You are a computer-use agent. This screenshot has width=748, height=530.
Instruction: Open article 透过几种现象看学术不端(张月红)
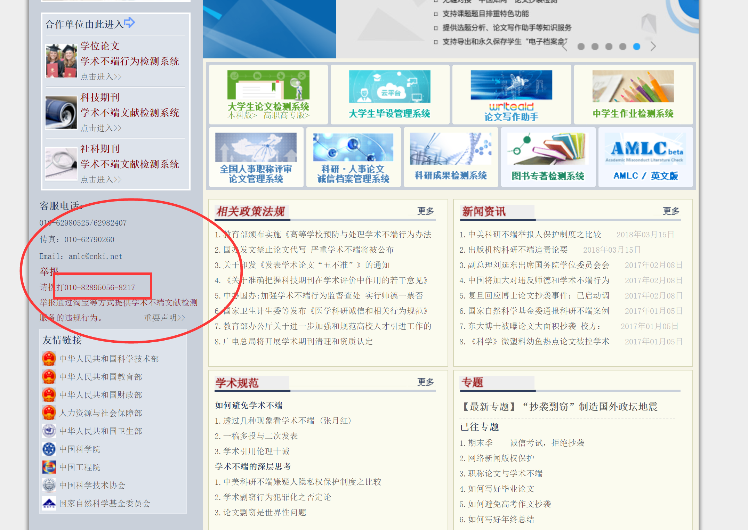(x=287, y=421)
